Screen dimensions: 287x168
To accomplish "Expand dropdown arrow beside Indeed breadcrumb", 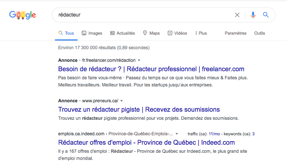I will pyautogui.click(x=177, y=134).
